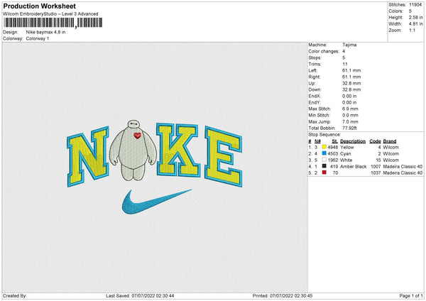Click the 'Colorway 1' value
This screenshot has width=426, height=301.
point(38,38)
